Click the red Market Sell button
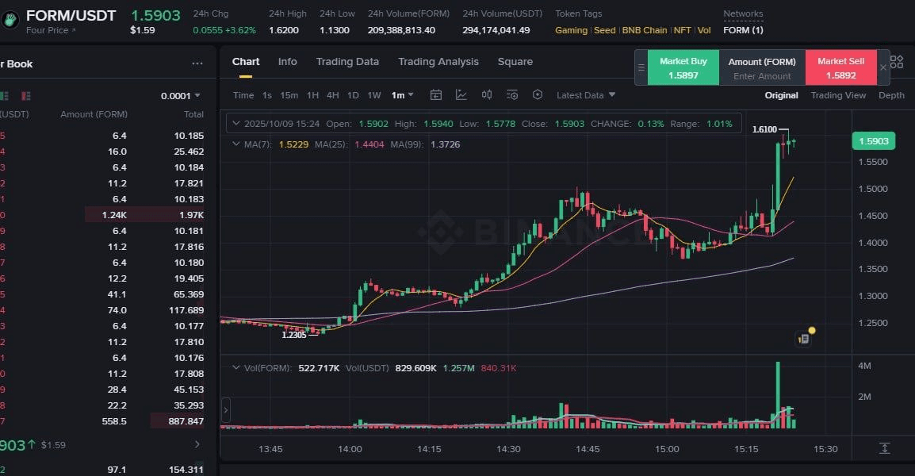This screenshot has height=476, width=915. [x=841, y=67]
